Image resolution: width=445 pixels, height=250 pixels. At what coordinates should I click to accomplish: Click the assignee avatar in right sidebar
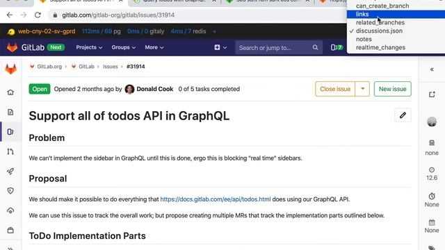pyautogui.click(x=432, y=122)
